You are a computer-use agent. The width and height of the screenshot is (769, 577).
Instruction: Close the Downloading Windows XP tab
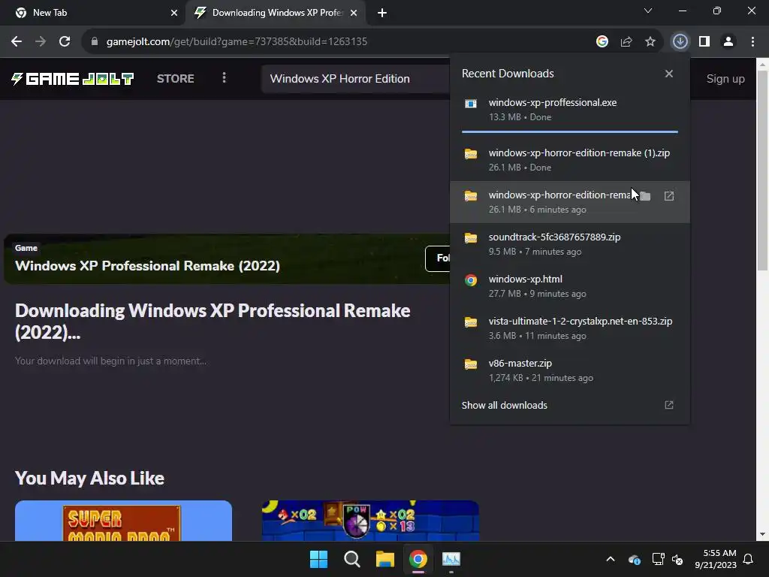click(x=354, y=13)
